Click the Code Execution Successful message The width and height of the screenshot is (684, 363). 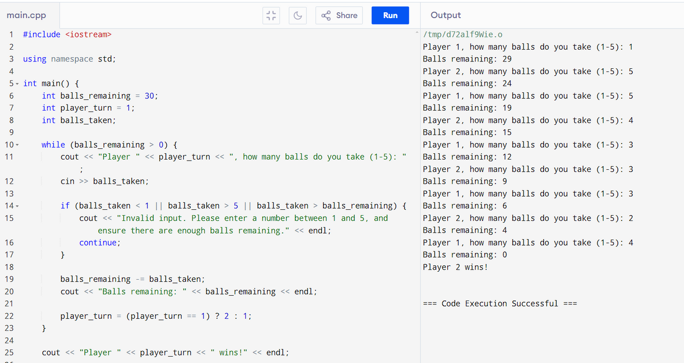[500, 304]
